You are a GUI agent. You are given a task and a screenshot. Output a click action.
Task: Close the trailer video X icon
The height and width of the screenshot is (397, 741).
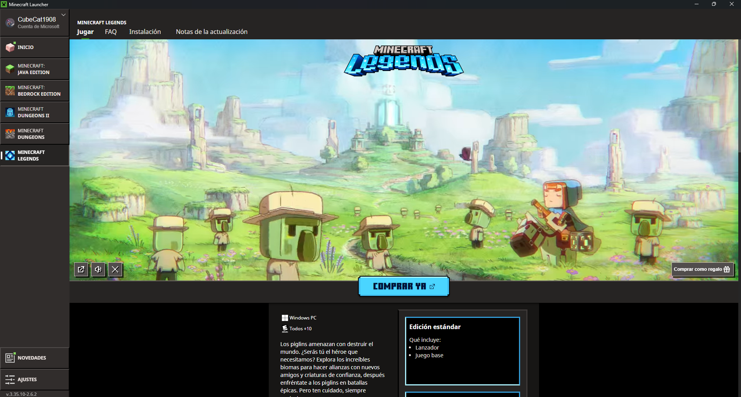point(115,269)
